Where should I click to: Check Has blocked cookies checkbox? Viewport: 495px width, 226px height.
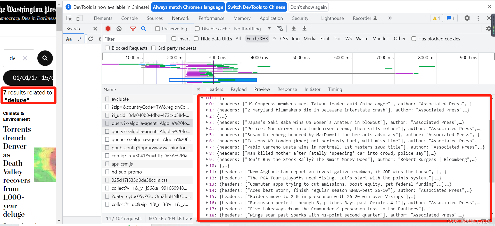414,39
